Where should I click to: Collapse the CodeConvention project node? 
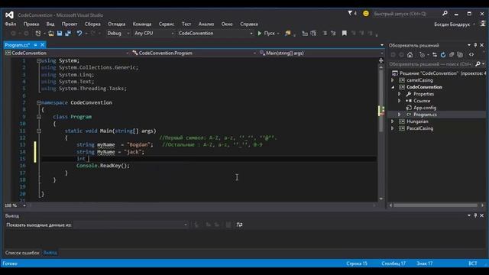[x=393, y=87]
